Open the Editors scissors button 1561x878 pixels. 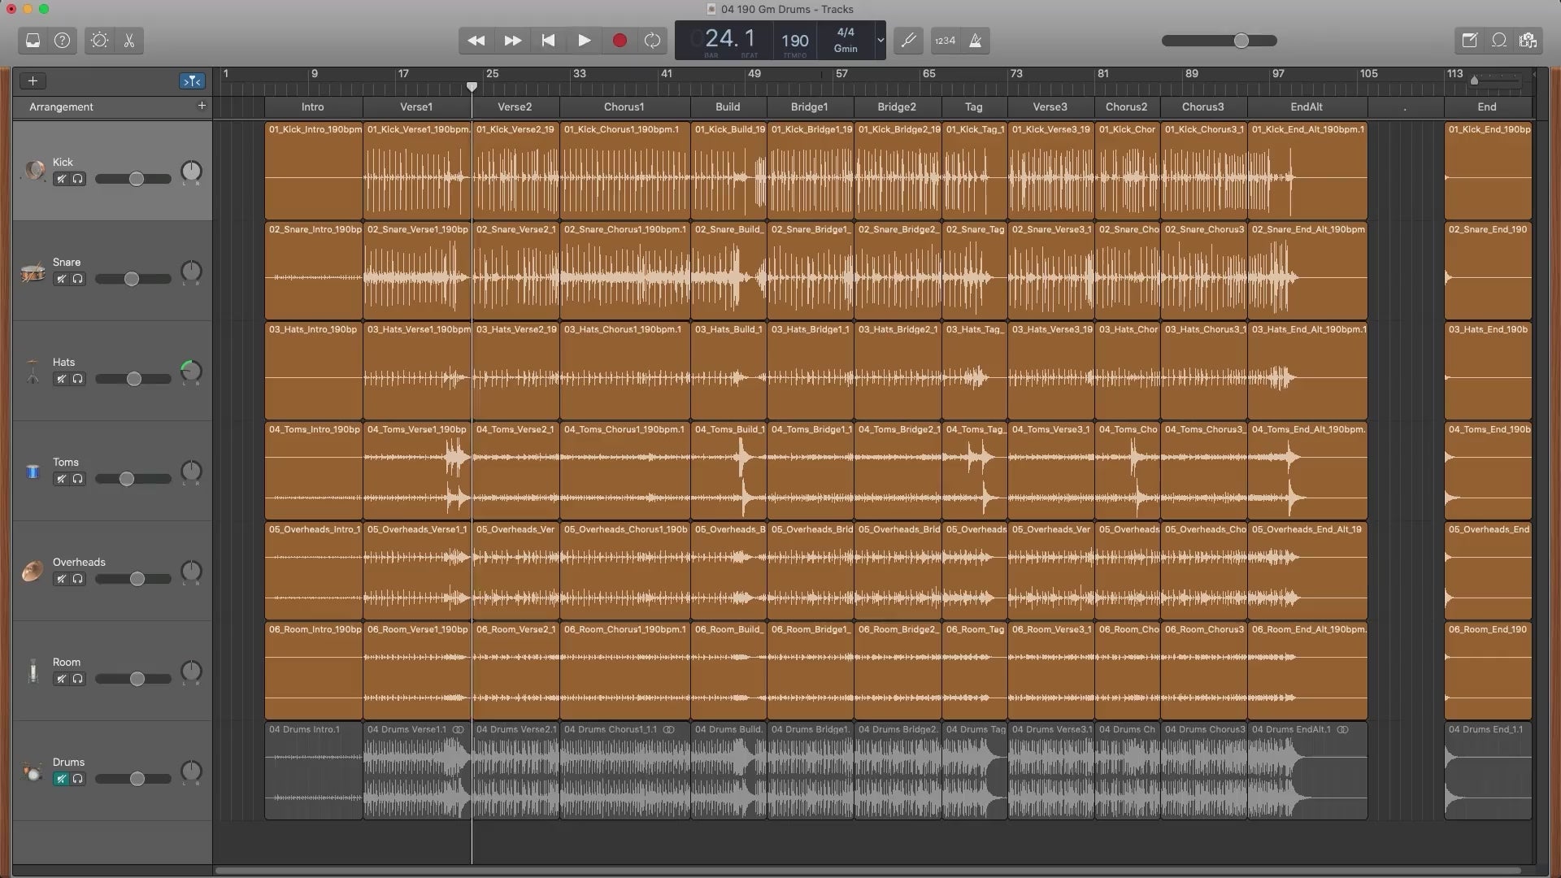pos(129,41)
